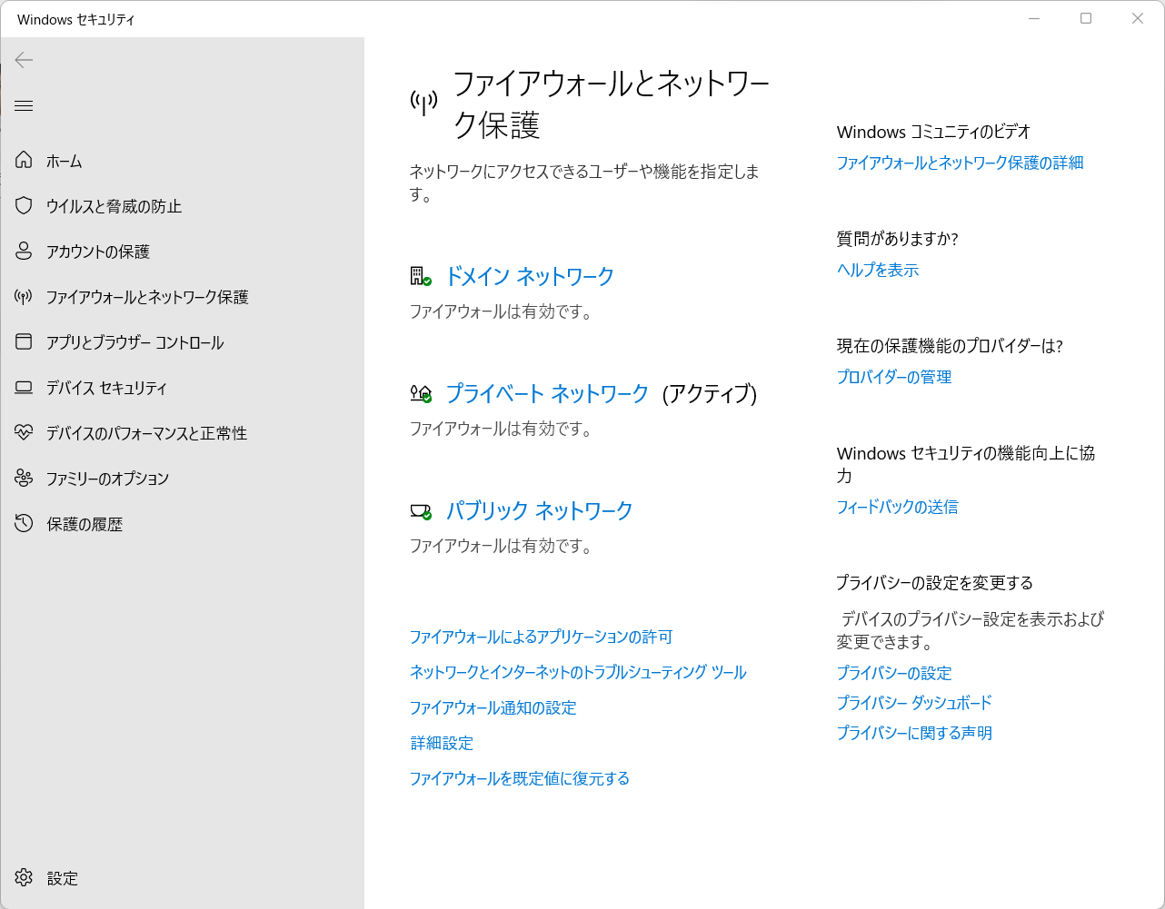Select デバイスのパフォーマンスと正常性 menu item
1165x909 pixels.
pos(146,433)
